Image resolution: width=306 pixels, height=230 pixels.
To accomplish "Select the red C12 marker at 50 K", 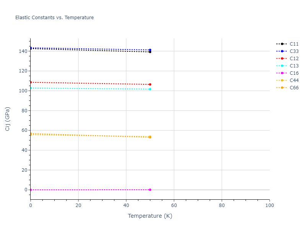I will point(150,84).
